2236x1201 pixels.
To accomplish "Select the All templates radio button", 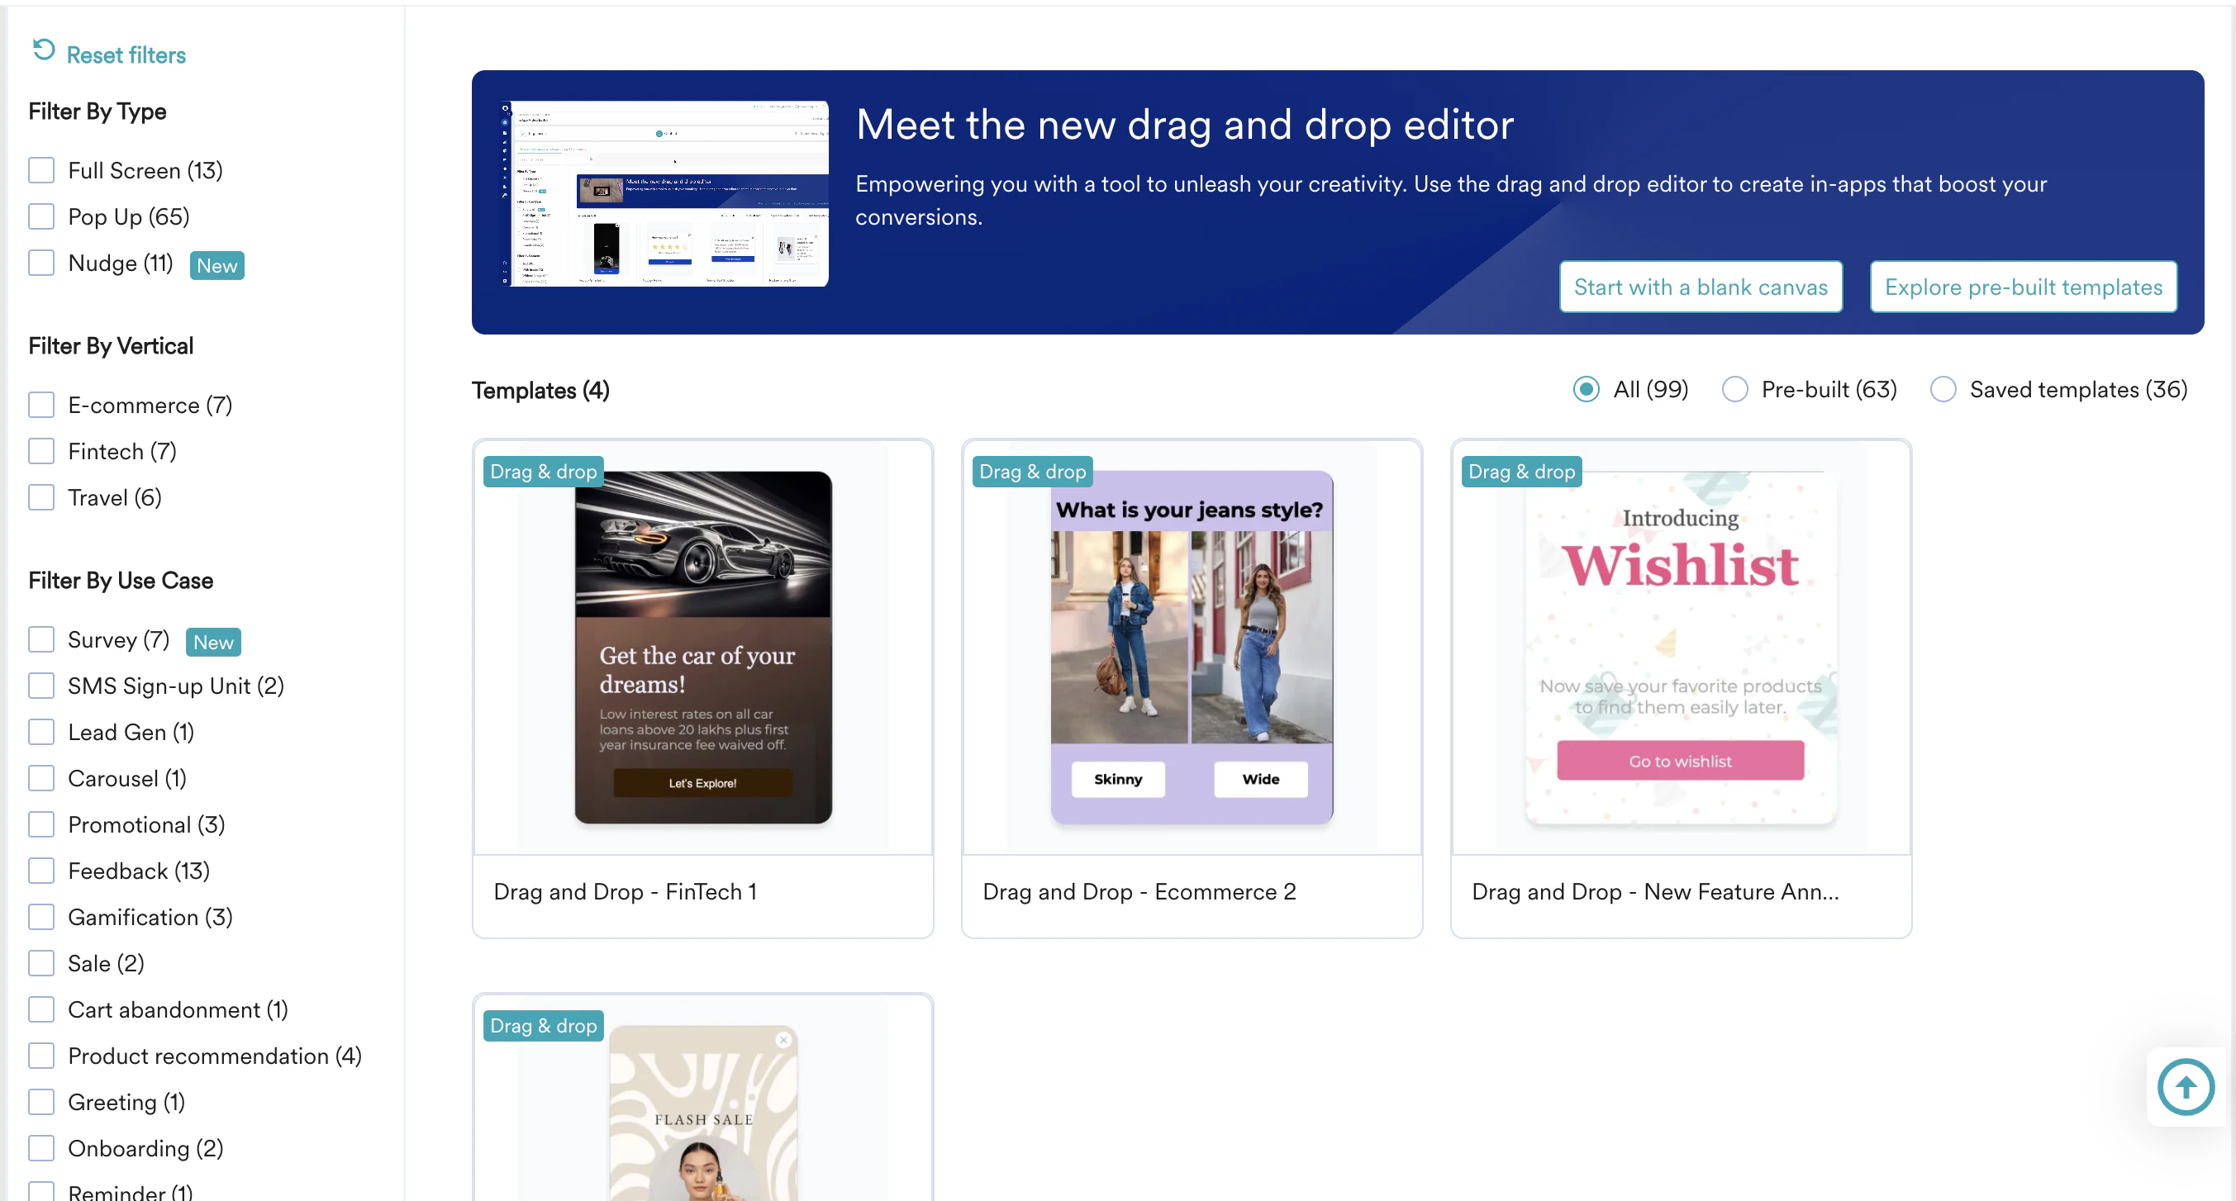I will 1586,390.
